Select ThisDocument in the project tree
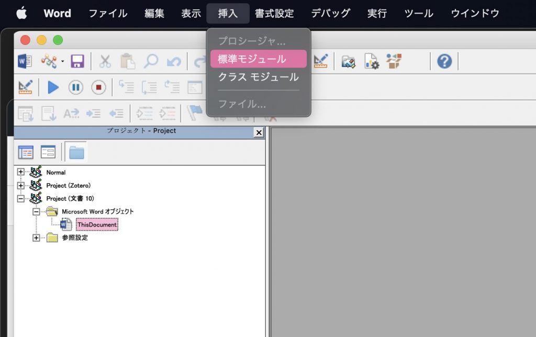 click(x=96, y=224)
